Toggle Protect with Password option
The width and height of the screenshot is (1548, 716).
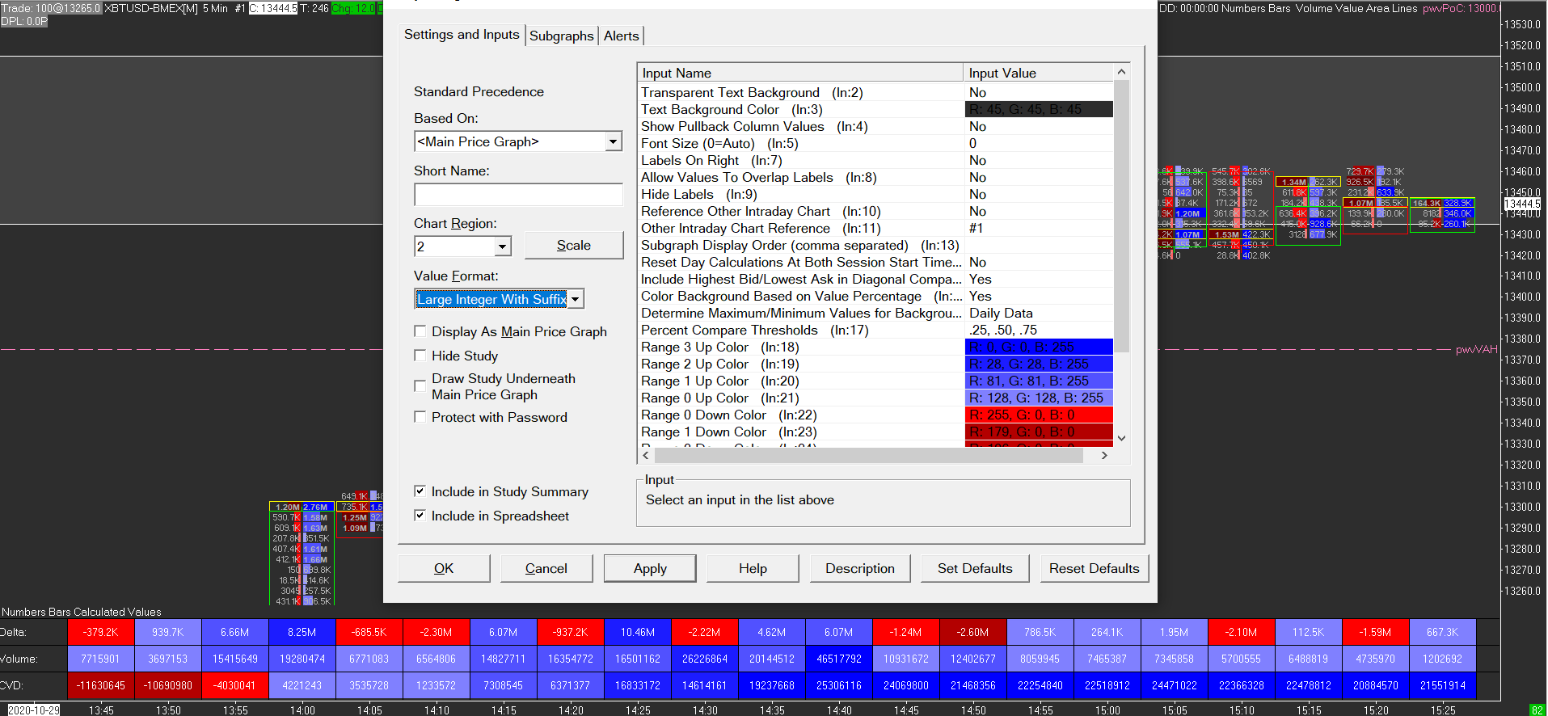(x=420, y=417)
